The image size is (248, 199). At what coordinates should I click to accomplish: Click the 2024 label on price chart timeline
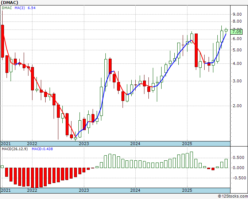tap(135, 144)
